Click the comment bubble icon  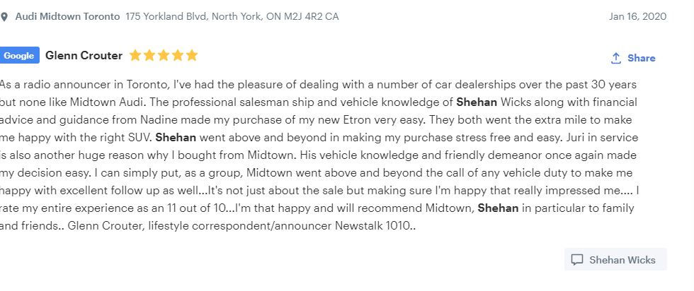tap(577, 260)
